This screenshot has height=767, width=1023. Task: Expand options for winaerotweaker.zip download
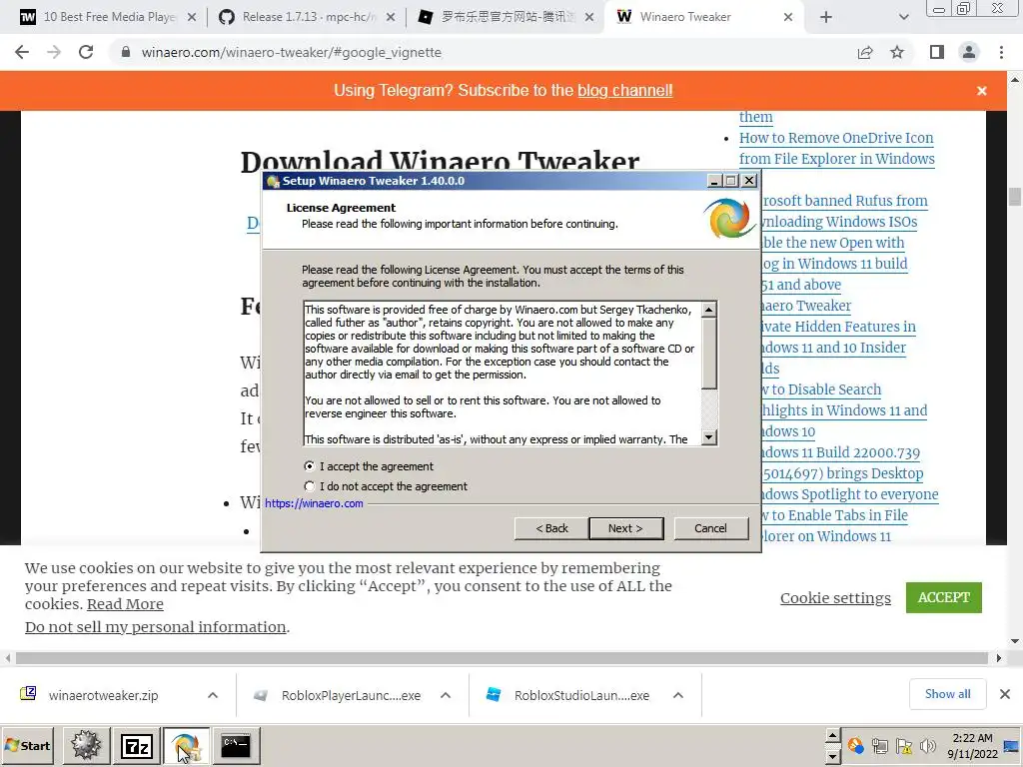tap(213, 695)
